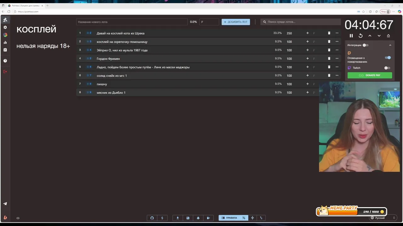Open the colored wheel page in sidebar

pyautogui.click(x=5, y=35)
